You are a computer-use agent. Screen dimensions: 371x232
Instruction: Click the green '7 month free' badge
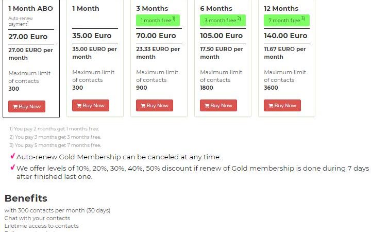coord(286,20)
